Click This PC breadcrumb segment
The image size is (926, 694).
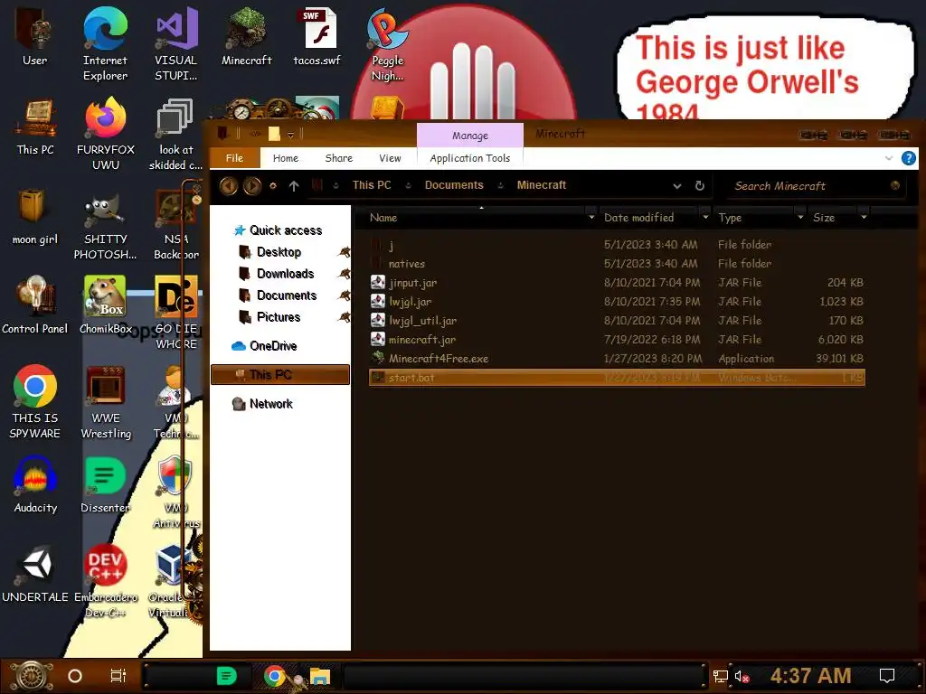372,185
